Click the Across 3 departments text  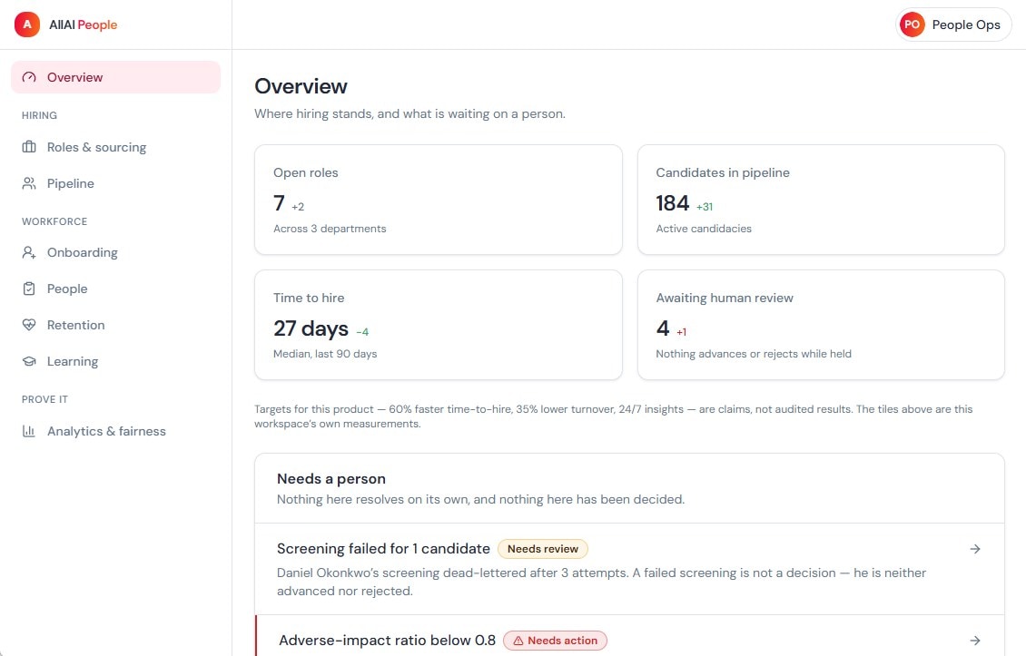click(330, 229)
